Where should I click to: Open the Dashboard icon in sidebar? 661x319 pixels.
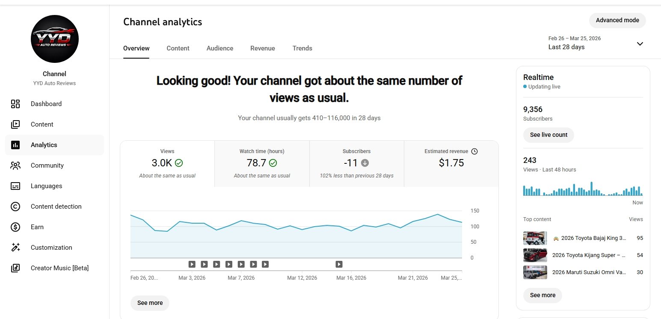[15, 104]
